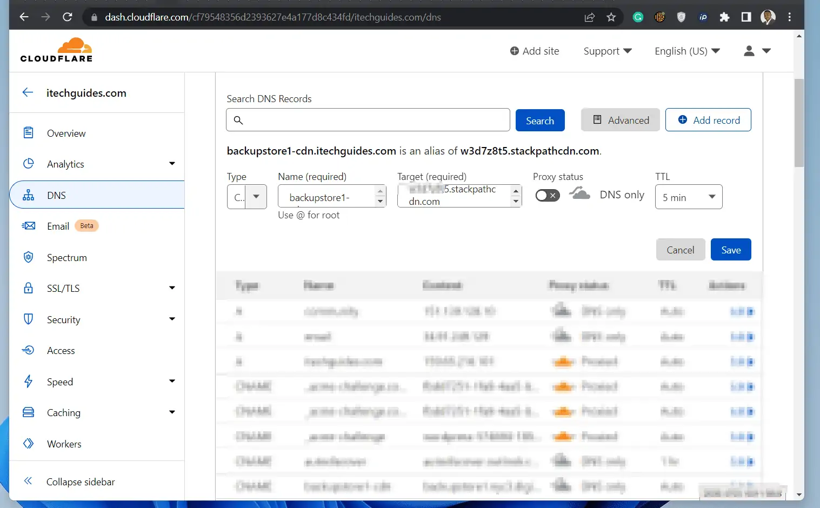Screen dimensions: 820x508
Task: Click the iP extension icon
Action: (x=703, y=17)
